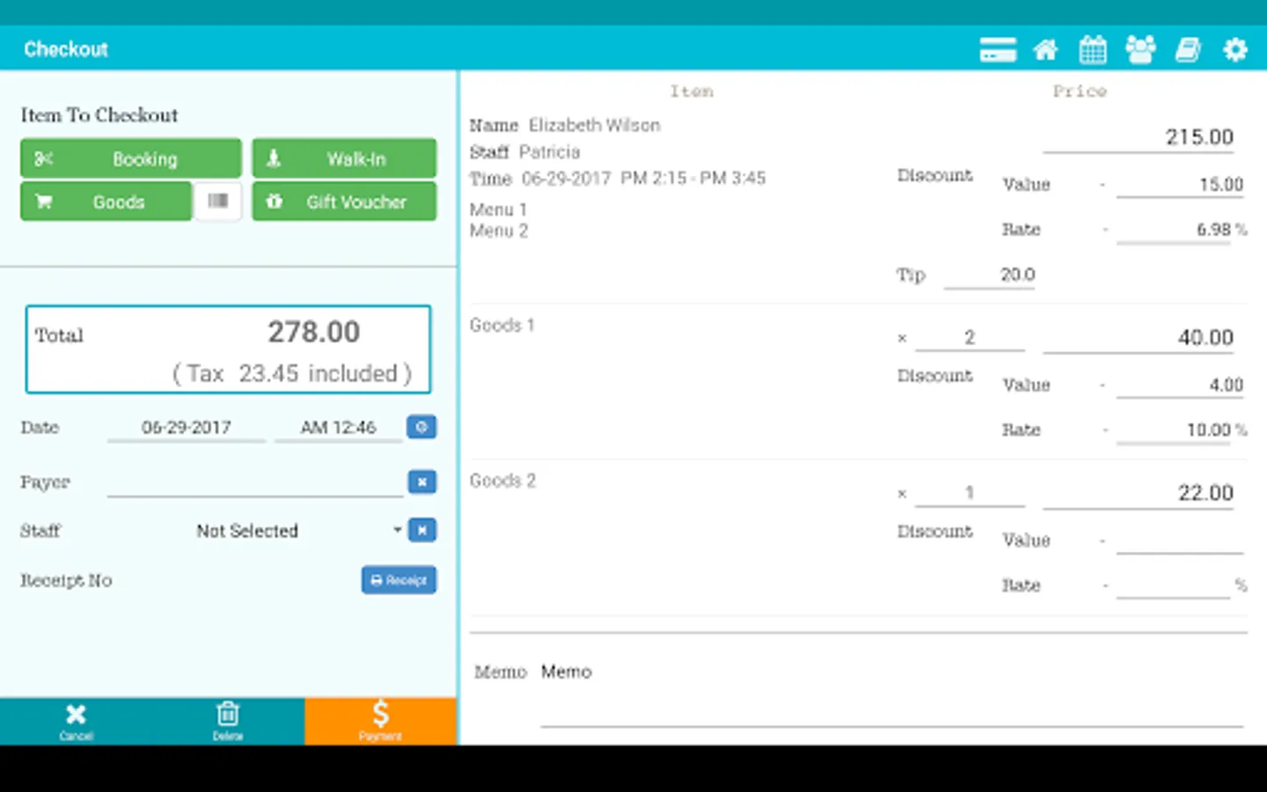Edit booking discount rate 6.98
The width and height of the screenshot is (1267, 792).
click(x=1173, y=230)
